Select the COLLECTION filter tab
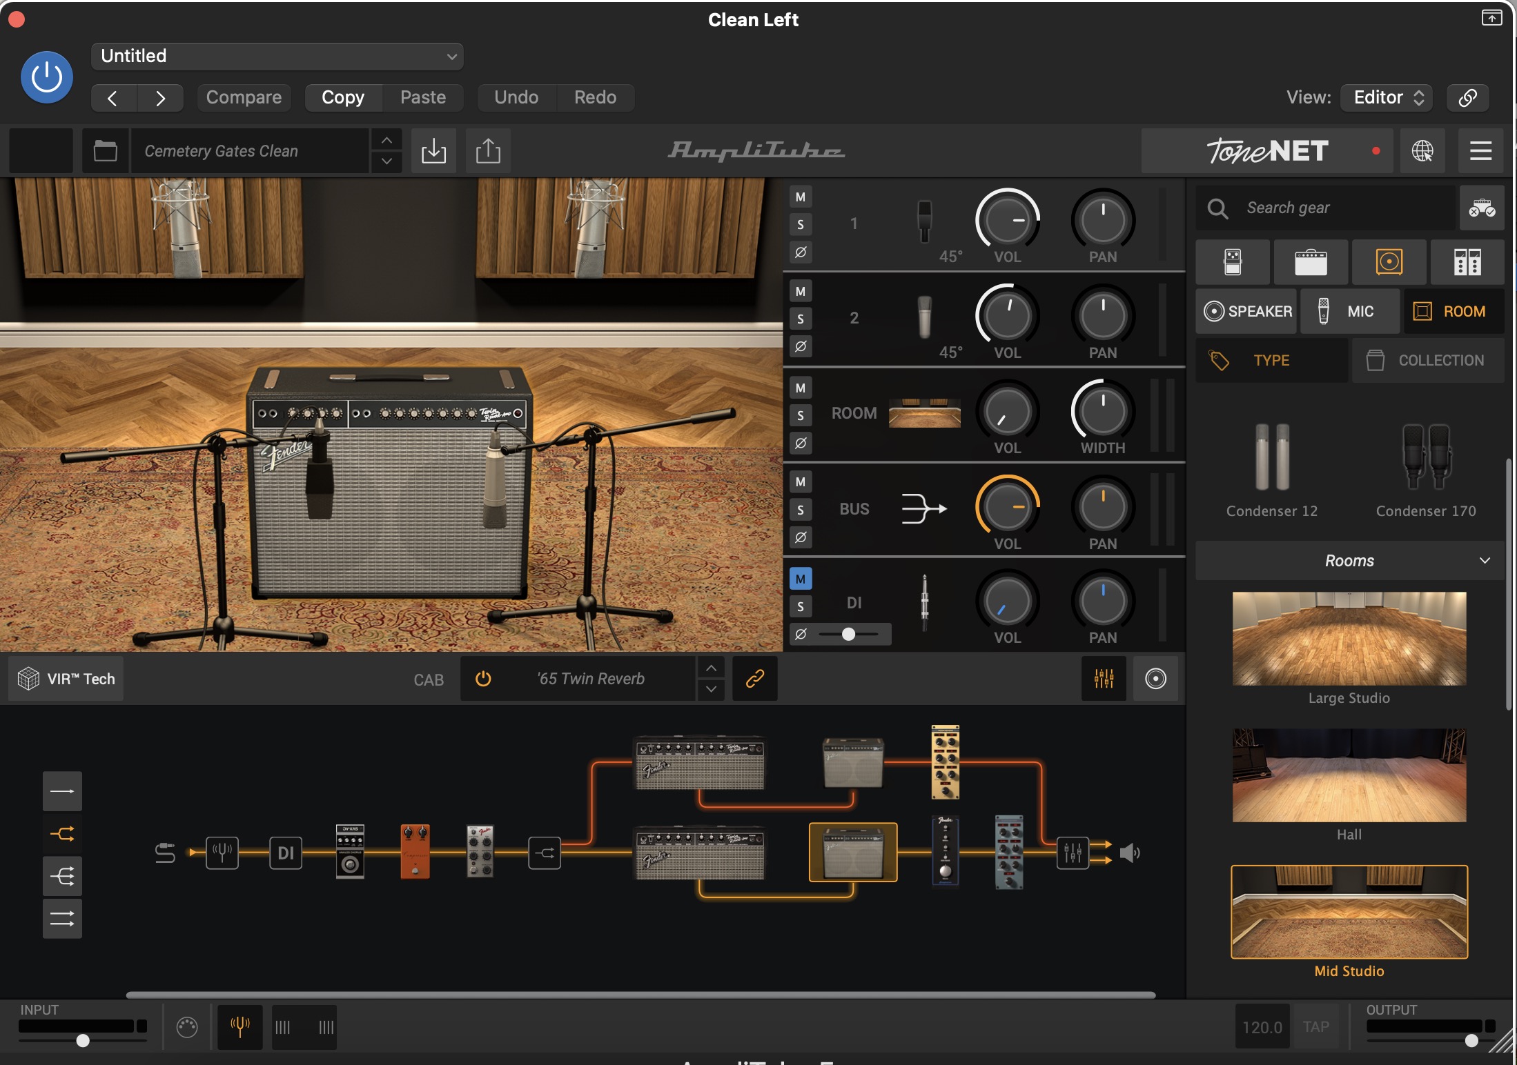This screenshot has height=1065, width=1517. click(x=1428, y=360)
